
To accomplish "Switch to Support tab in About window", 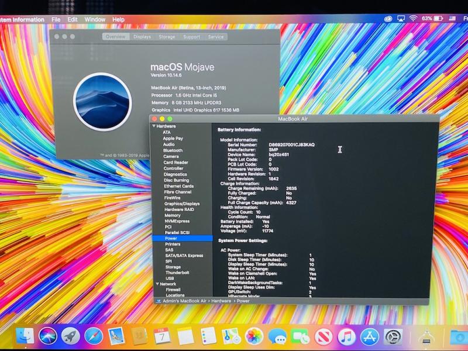I will (192, 37).
